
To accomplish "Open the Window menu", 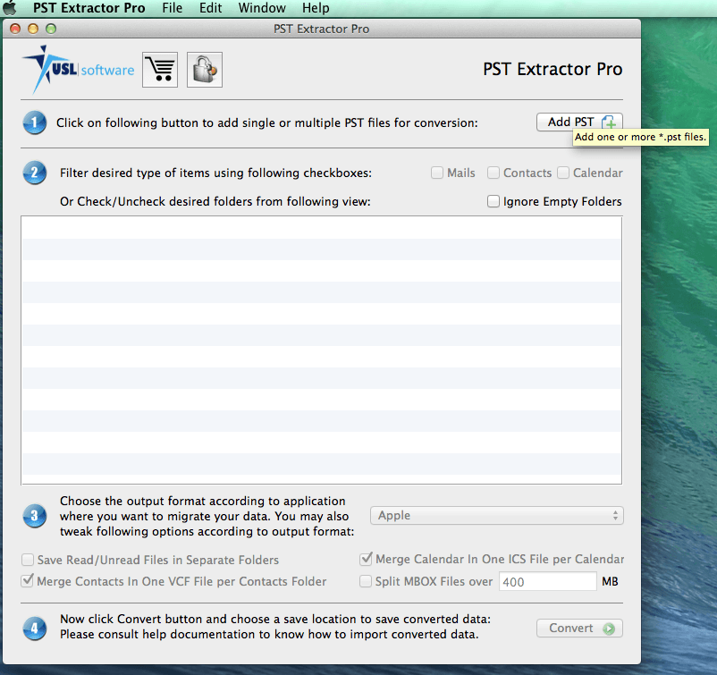I will pyautogui.click(x=261, y=8).
